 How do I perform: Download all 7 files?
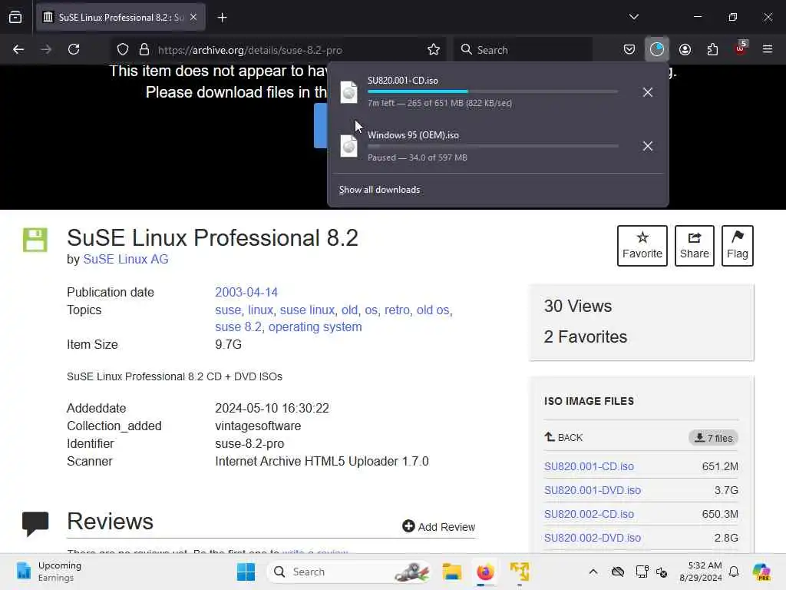tap(713, 438)
